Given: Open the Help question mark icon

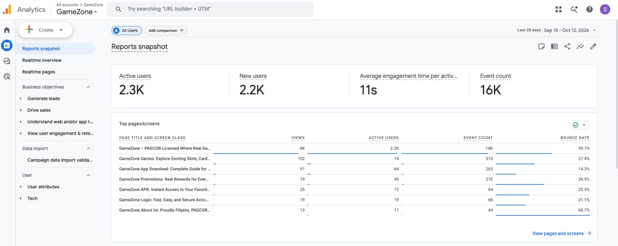Looking at the screenshot, I should (590, 9).
